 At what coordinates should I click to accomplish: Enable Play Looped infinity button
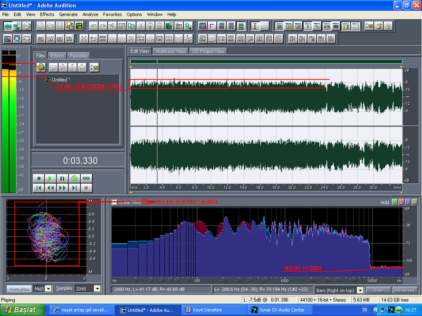coord(86,179)
